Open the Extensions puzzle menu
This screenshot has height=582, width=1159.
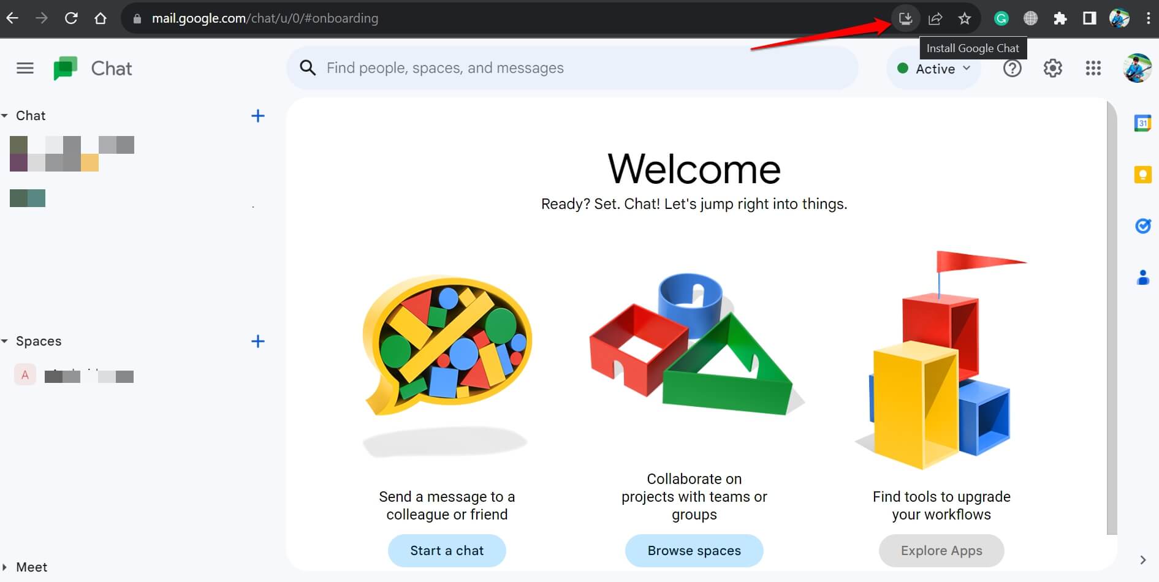(x=1060, y=18)
